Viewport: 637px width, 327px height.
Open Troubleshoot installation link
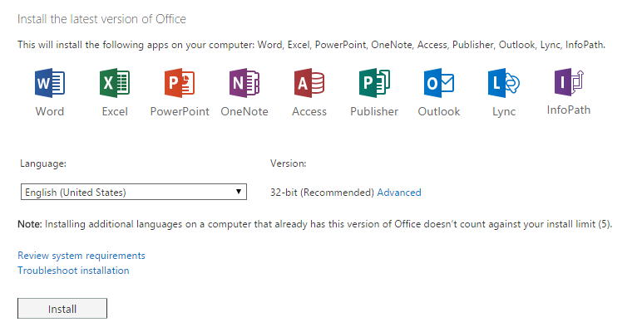point(73,271)
